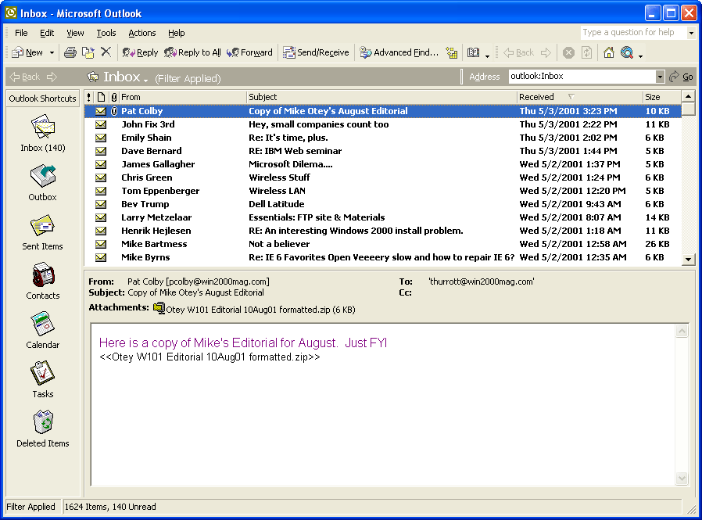Click the Reply to All button
The image size is (702, 520).
[192, 52]
